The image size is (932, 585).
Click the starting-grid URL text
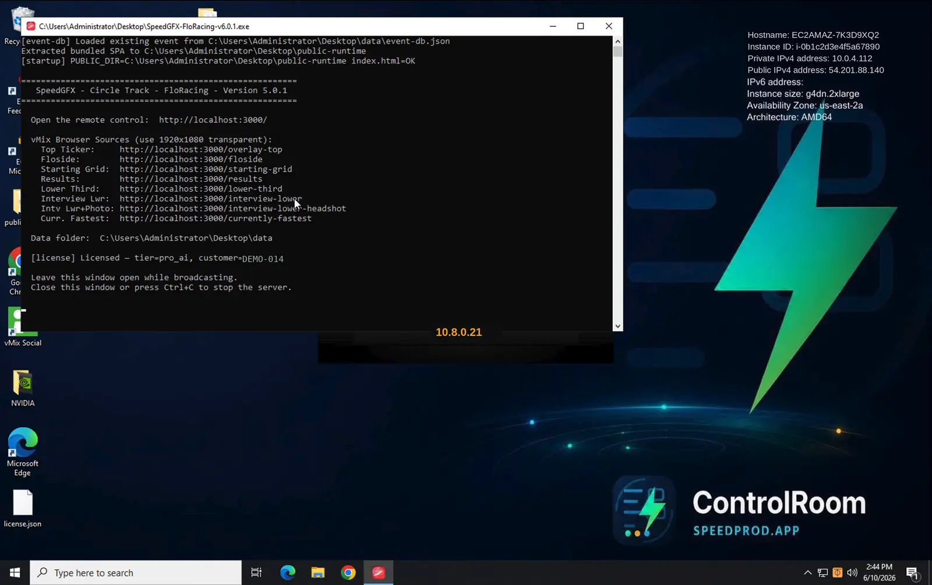click(206, 169)
